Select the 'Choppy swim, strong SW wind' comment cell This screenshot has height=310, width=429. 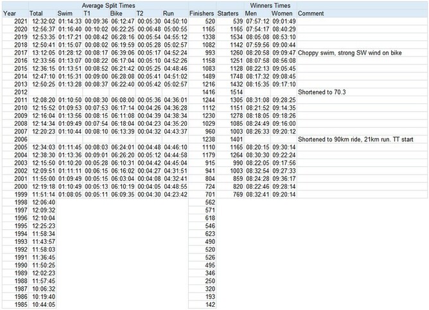click(x=351, y=53)
